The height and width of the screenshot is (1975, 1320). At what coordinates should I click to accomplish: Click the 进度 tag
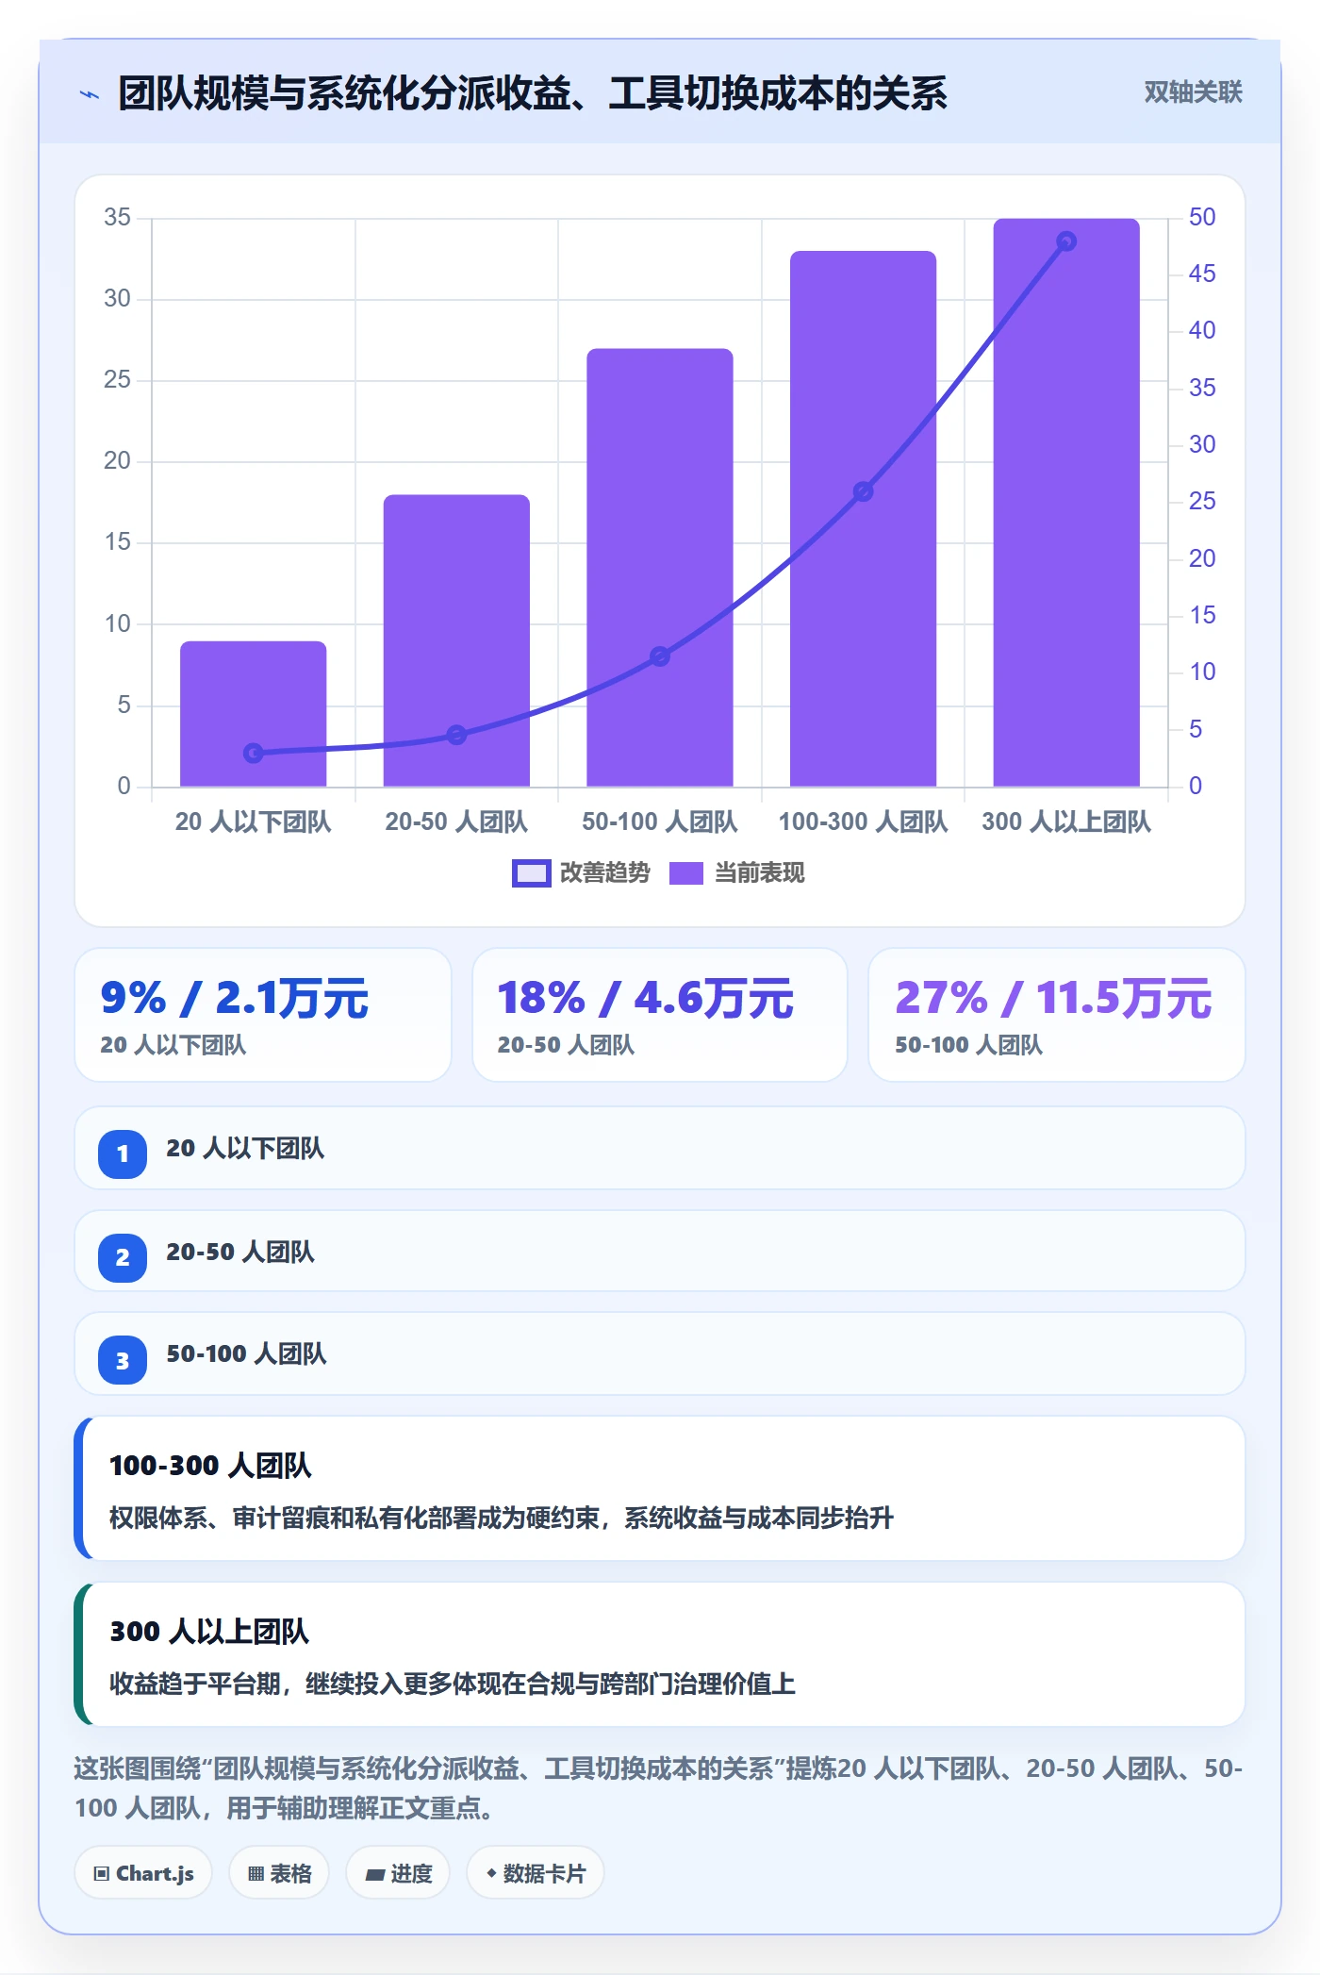398,1873
